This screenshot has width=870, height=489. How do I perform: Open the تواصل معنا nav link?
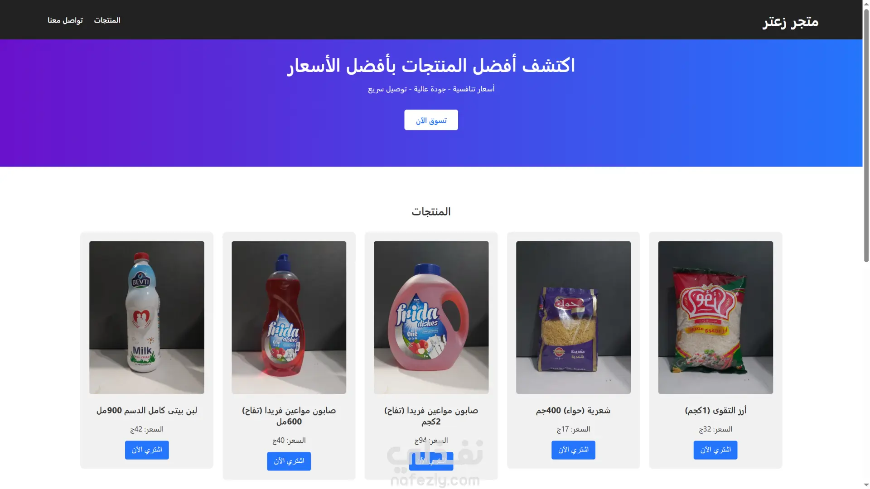click(x=65, y=20)
